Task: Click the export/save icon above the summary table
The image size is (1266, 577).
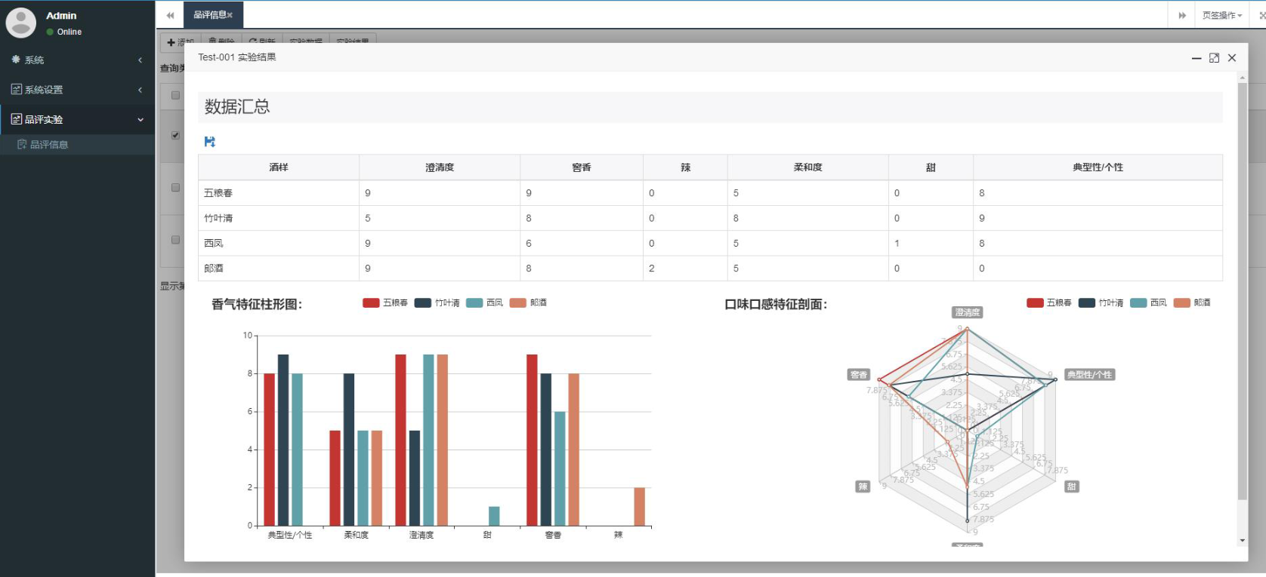Action: [210, 142]
